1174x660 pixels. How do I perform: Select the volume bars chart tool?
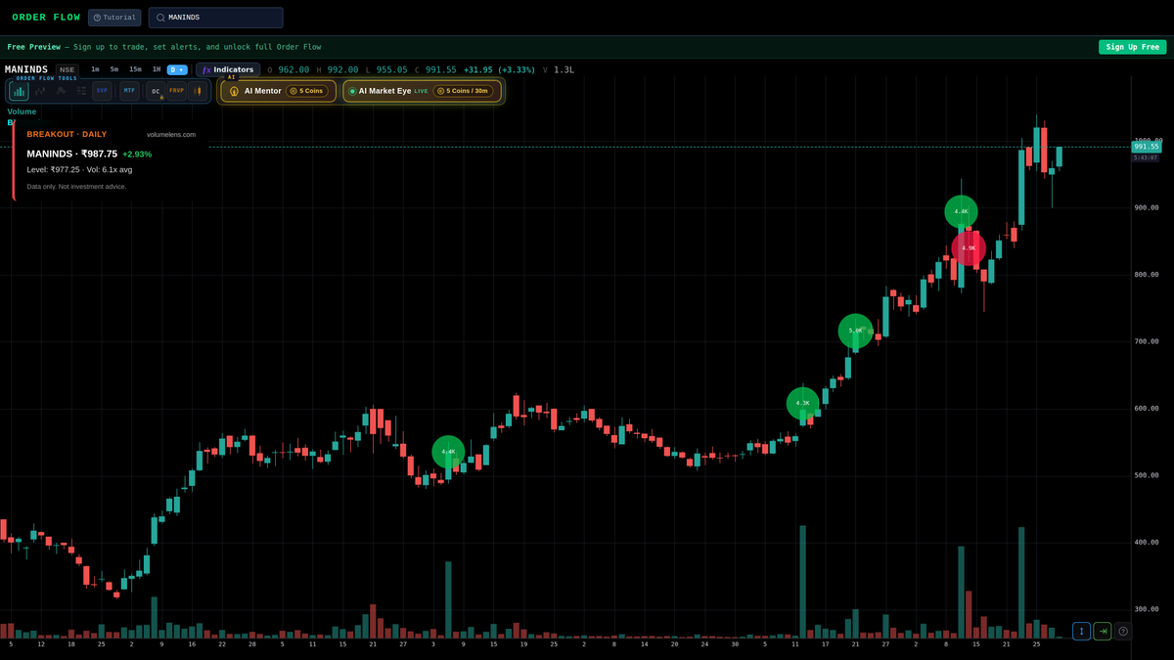tap(19, 91)
